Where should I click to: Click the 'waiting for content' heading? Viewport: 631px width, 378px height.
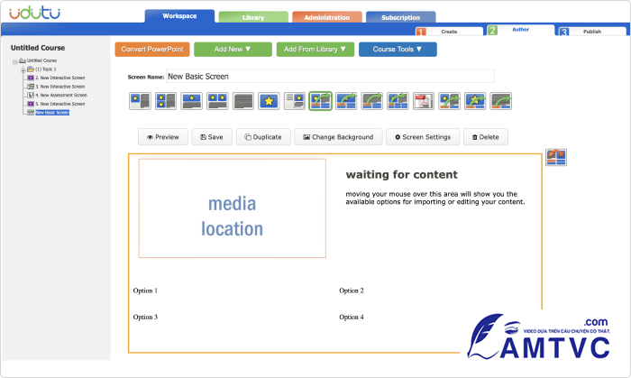(x=402, y=175)
